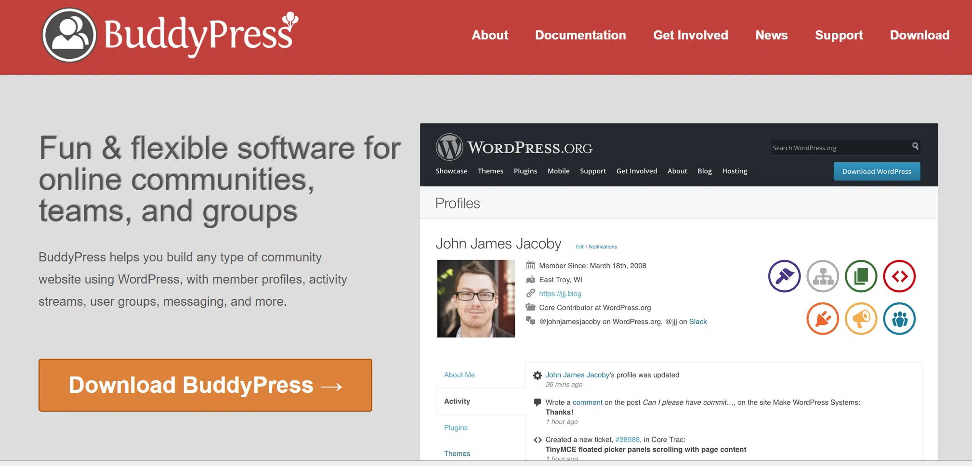The width and height of the screenshot is (972, 466).
Task: Click the 'TinyMCE floated picker panels' ticket title
Action: coord(645,450)
